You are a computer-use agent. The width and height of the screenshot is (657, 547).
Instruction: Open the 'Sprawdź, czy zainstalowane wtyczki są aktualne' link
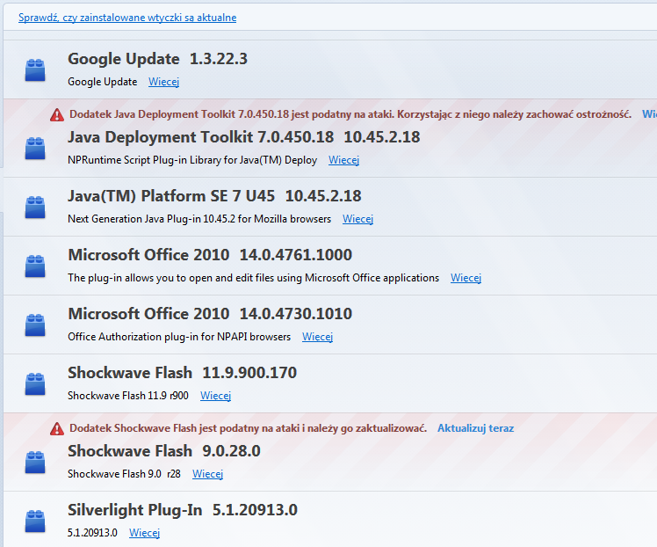click(x=127, y=18)
